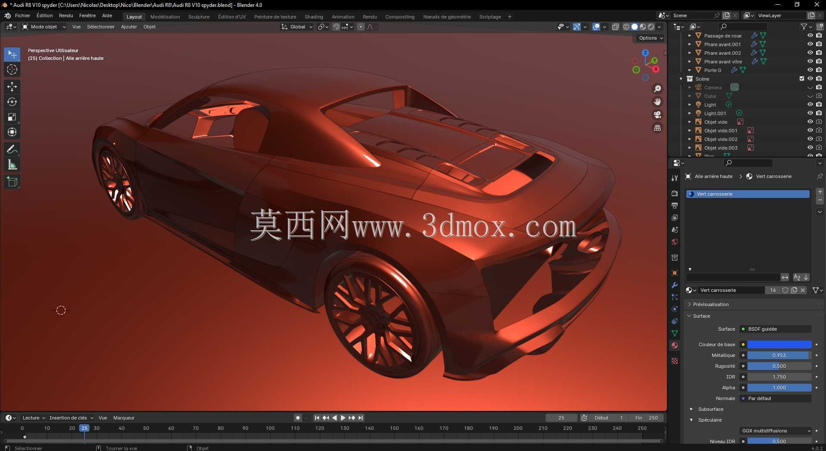Select the Measure tool
This screenshot has width=826, height=451.
click(x=12, y=165)
